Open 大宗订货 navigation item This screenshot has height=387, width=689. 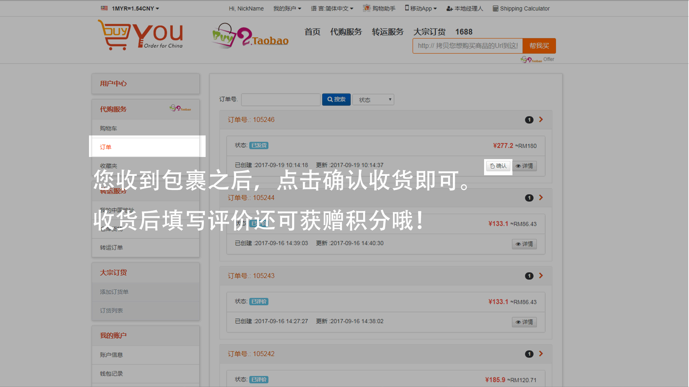[429, 32]
